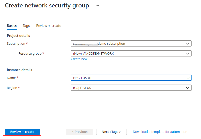The image size is (201, 139).
Task: Focus the Name field containing NSG-EUS-01
Action: pos(128,78)
